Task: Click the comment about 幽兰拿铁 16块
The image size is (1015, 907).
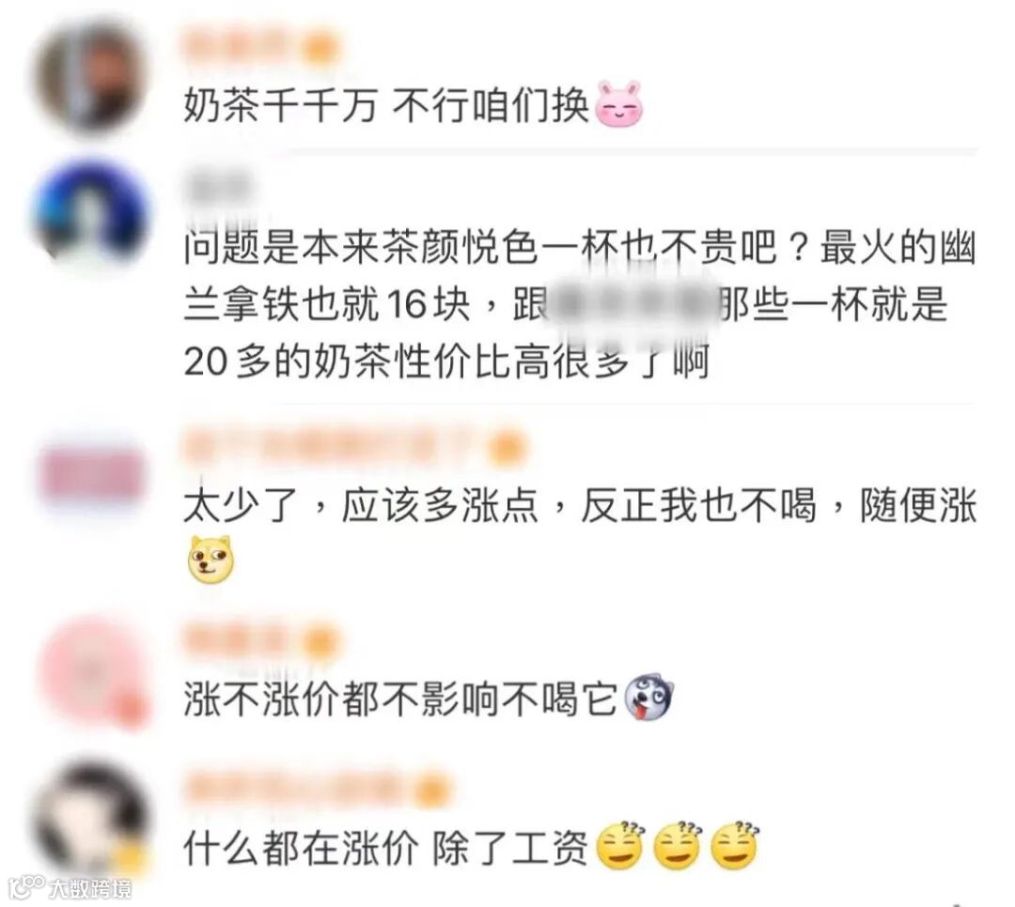Action: click(x=579, y=304)
